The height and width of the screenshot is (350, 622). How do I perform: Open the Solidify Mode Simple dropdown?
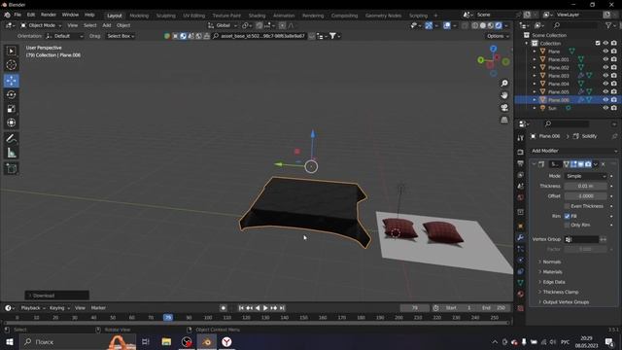tap(585, 176)
